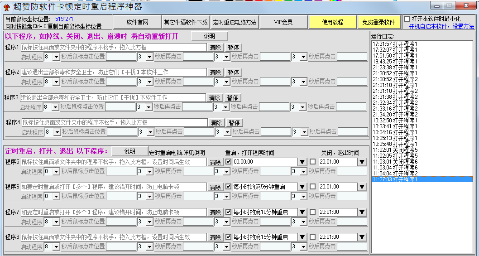Image resolution: width=479 pixels, height=256 pixels.
Task: Click the yellow 免费登录软件 button
Action: click(x=378, y=22)
